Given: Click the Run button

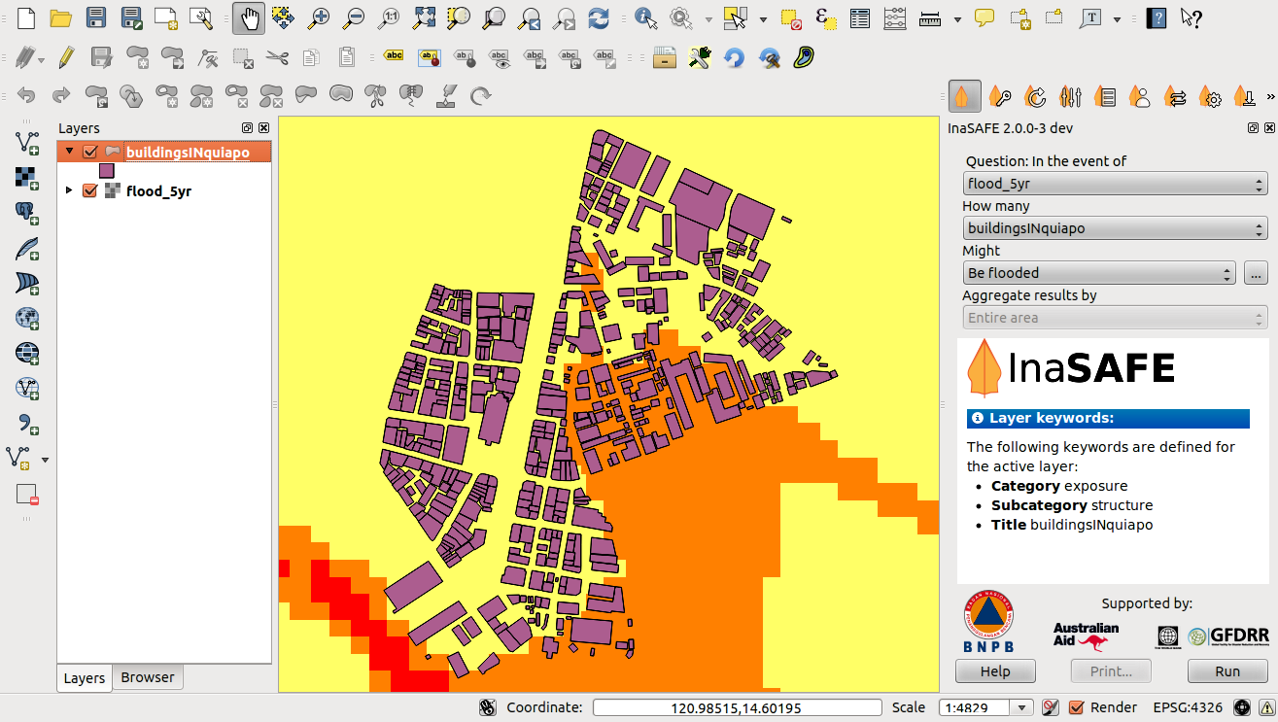Looking at the screenshot, I should coord(1227,671).
